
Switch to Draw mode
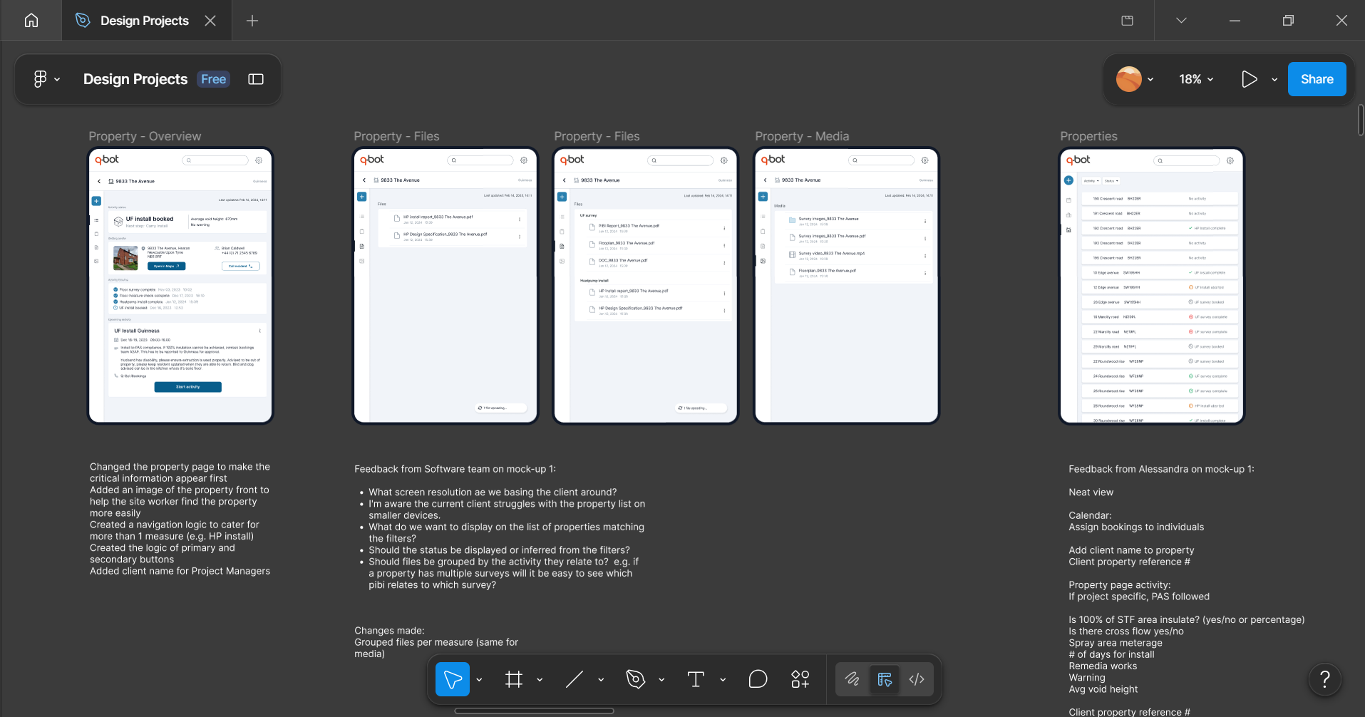pos(853,679)
